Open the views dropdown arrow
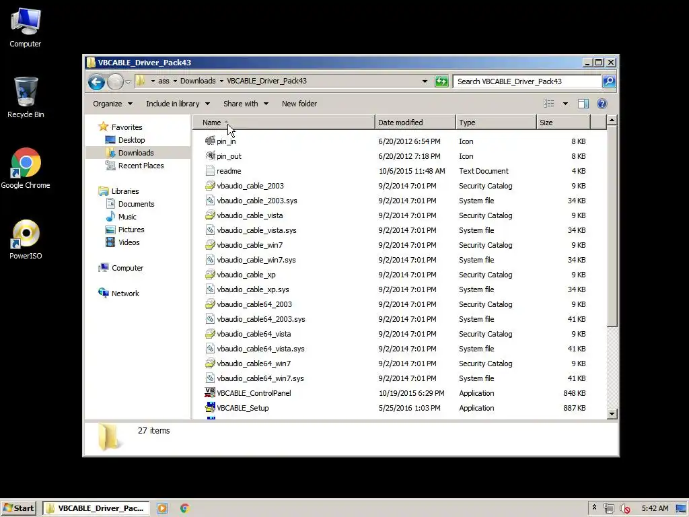Screen dimensions: 689x517 click(565, 104)
